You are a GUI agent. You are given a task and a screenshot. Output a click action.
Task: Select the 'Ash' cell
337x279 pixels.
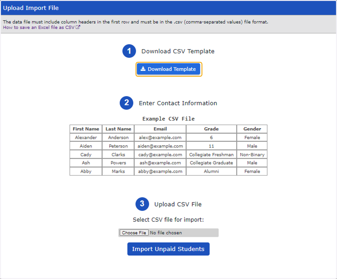(x=86, y=163)
